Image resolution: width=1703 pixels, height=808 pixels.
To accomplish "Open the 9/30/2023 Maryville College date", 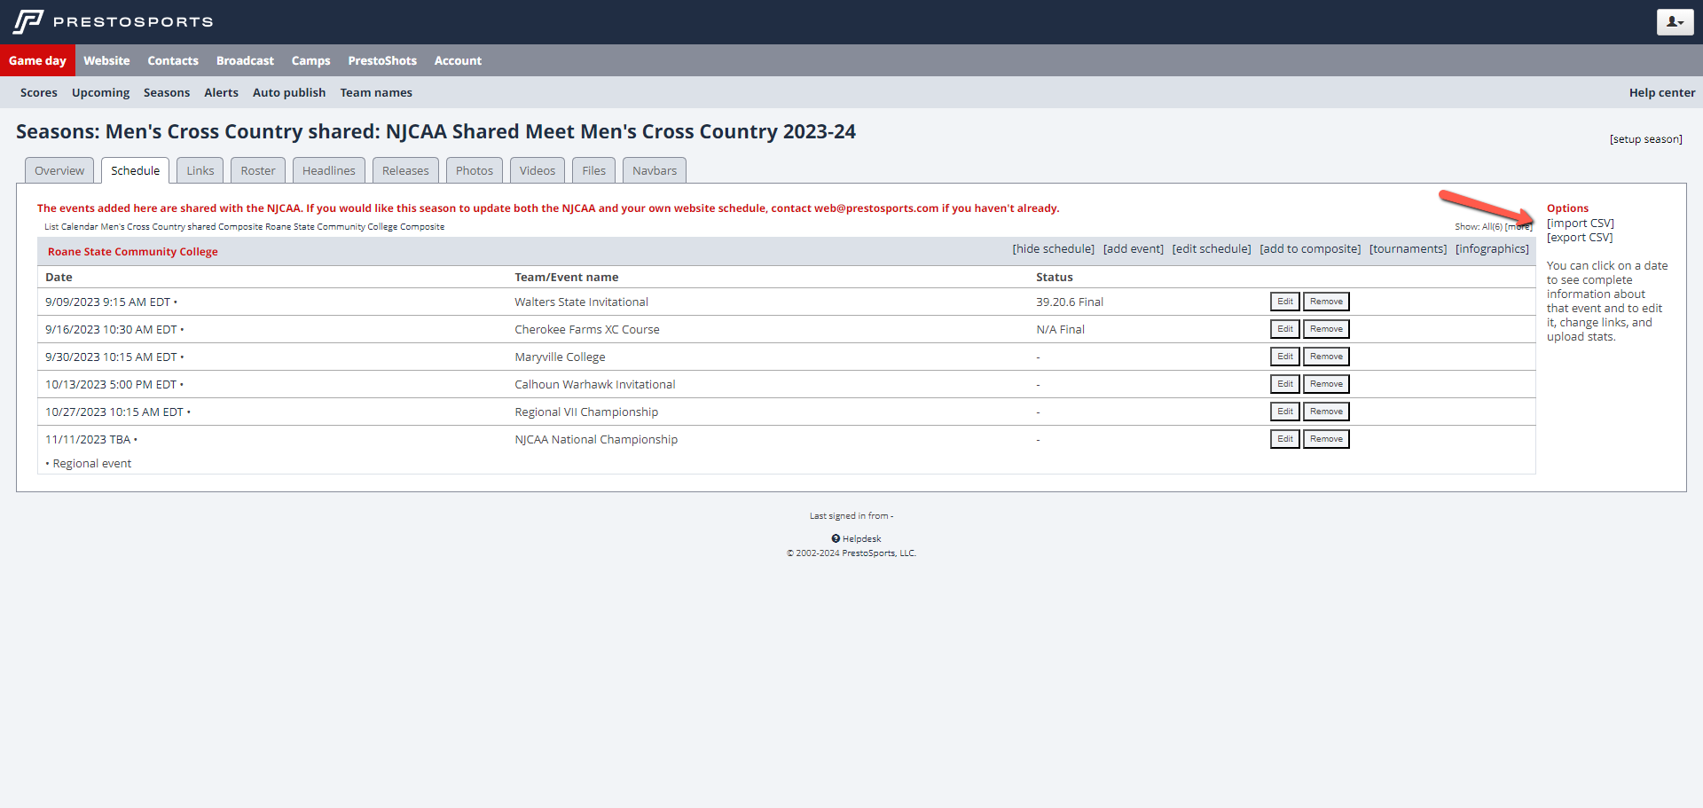I will (111, 357).
